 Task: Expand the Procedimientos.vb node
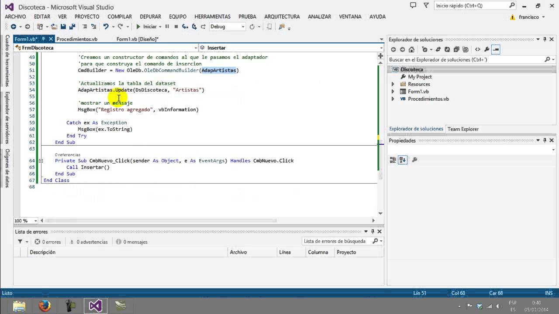click(393, 99)
